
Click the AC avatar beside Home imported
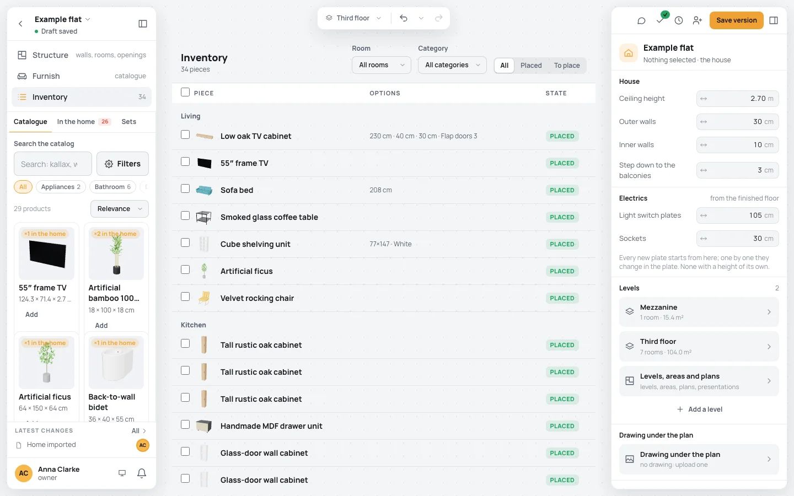pos(143,445)
